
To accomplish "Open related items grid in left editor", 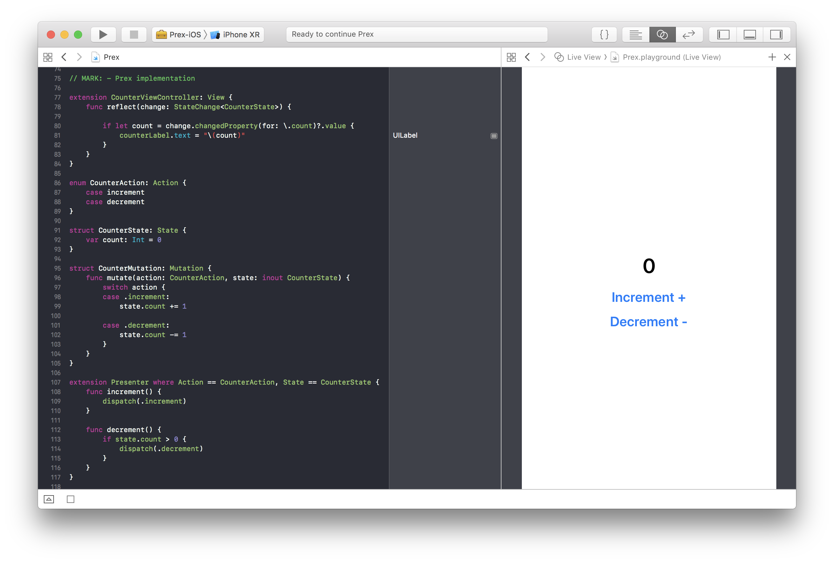I will (x=48, y=57).
